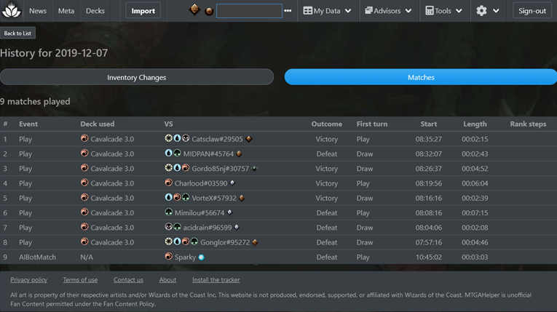Expand the Advisors dropdown
Image resolution: width=557 pixels, height=312 pixels.
pos(388,11)
